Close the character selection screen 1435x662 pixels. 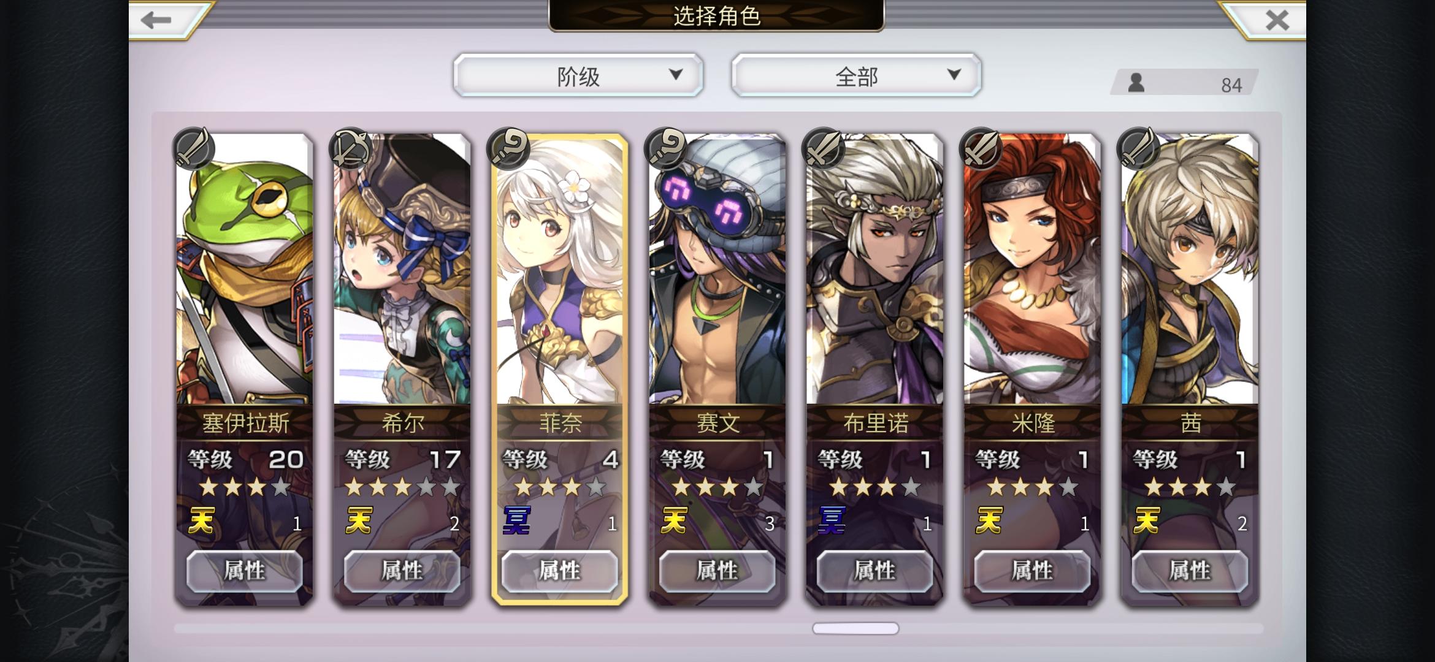coord(1277,20)
